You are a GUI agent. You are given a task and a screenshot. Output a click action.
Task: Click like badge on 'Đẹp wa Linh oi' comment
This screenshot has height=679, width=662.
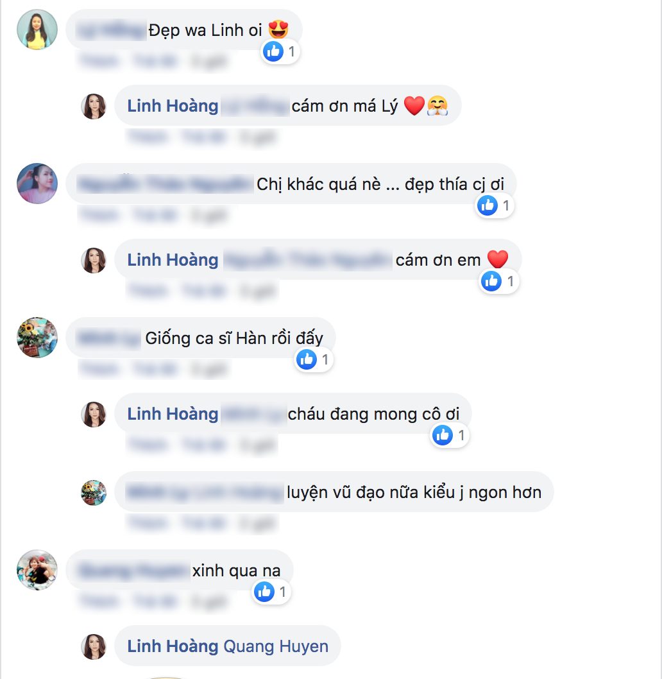click(x=280, y=51)
